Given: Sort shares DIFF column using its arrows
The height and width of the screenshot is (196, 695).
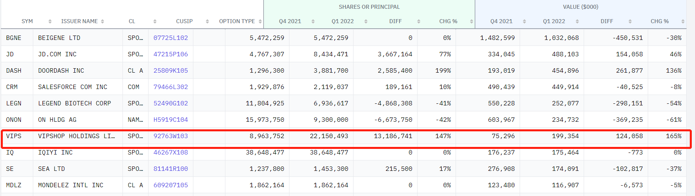Looking at the screenshot, I should tap(419, 22).
